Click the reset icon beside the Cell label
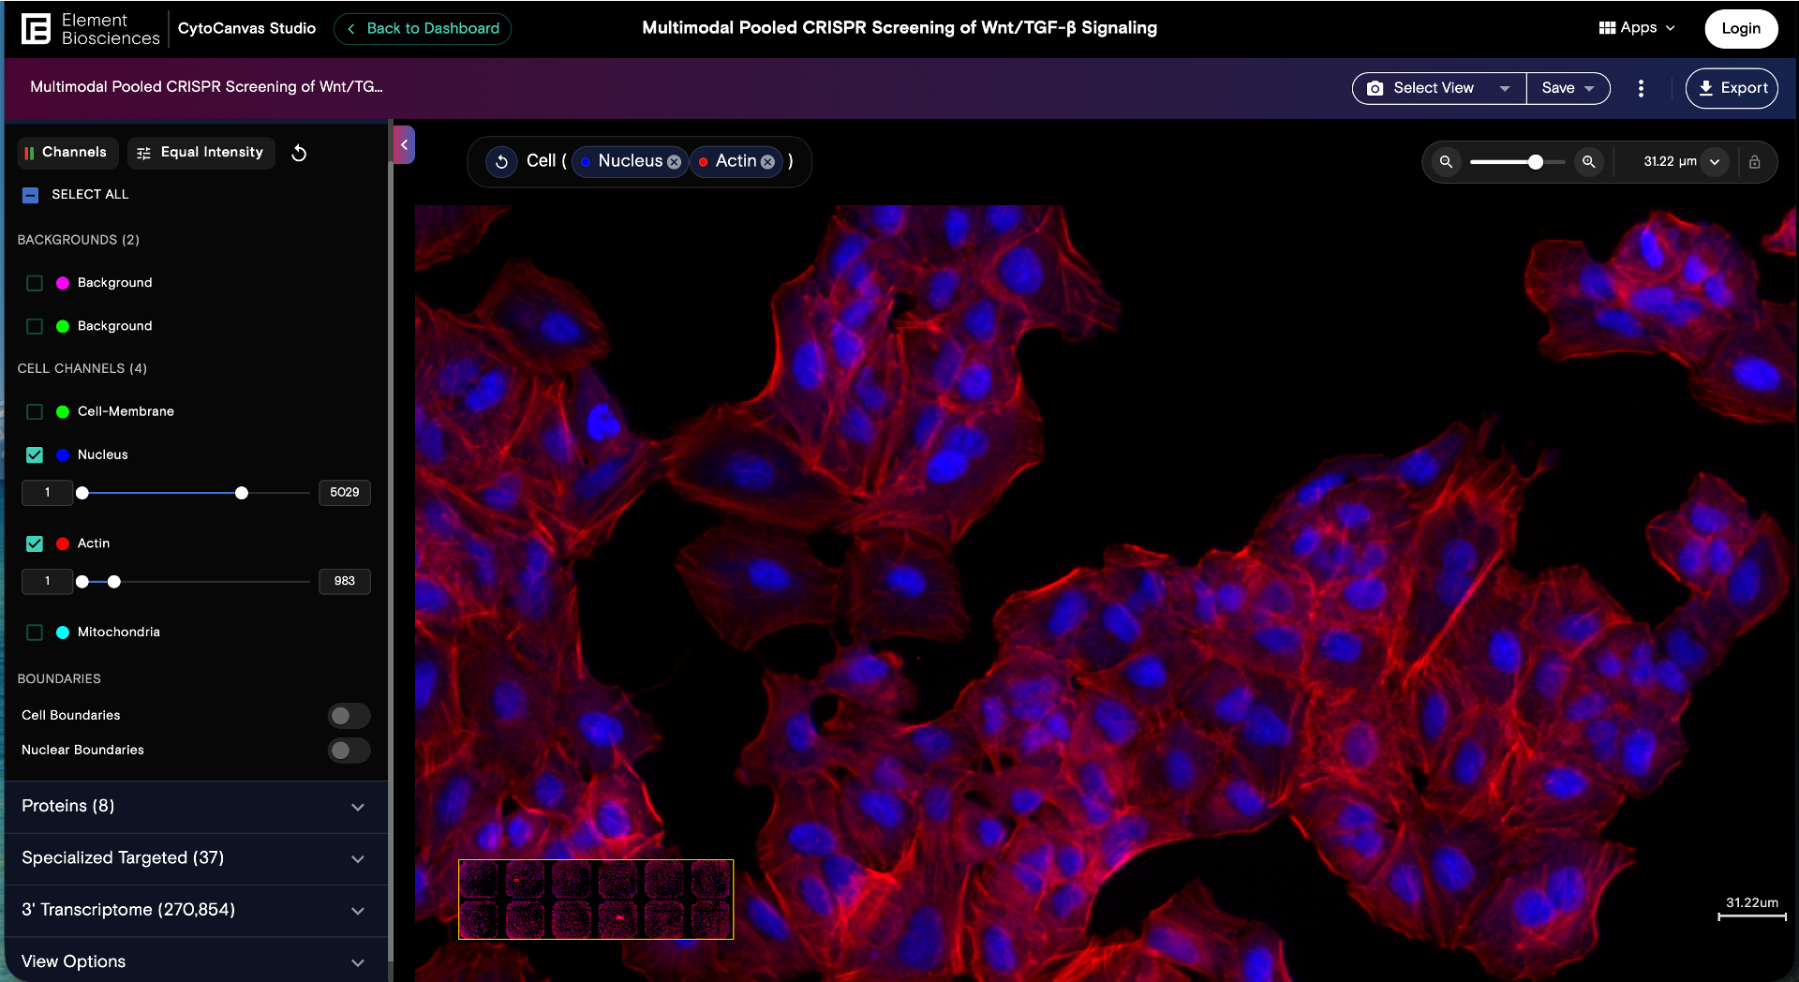This screenshot has height=982, width=1799. click(502, 161)
